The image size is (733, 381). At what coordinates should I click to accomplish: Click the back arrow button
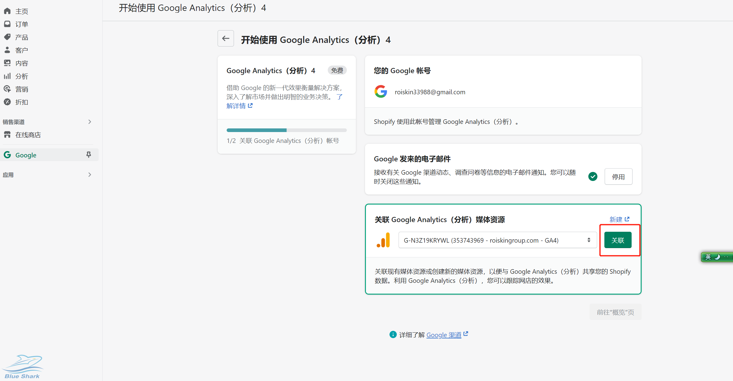click(226, 38)
